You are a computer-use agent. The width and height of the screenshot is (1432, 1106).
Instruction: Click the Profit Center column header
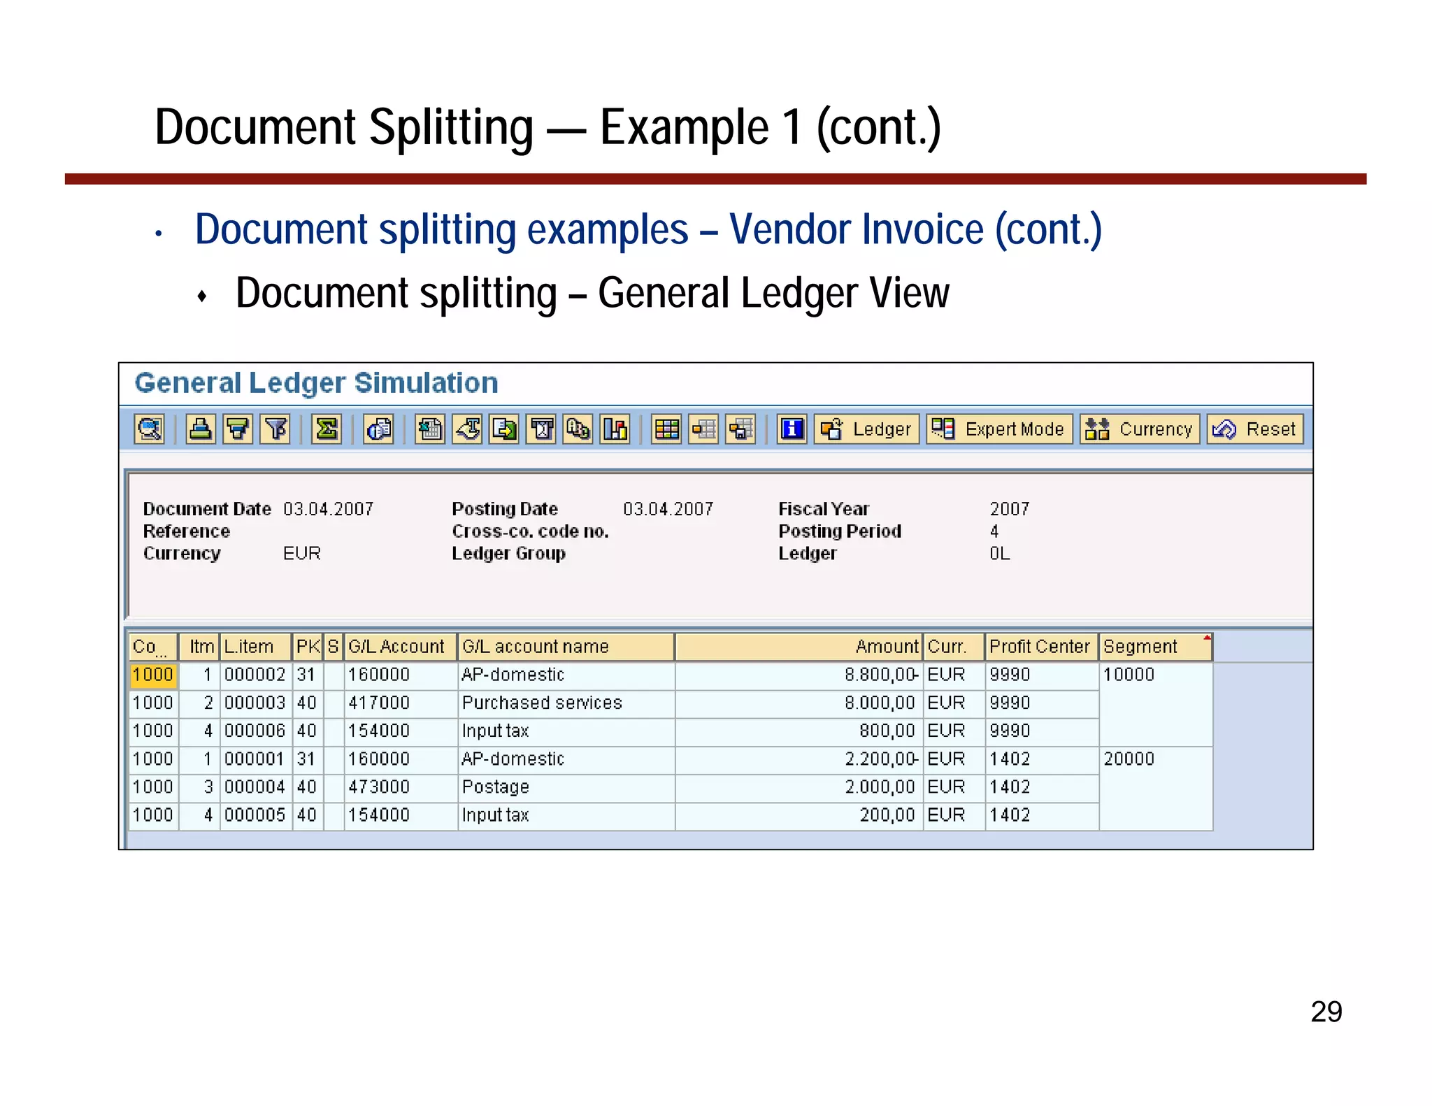[1041, 647]
